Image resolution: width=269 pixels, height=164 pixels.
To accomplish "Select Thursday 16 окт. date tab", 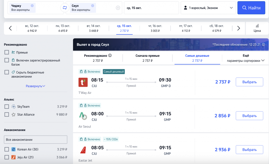I will point(155,28).
